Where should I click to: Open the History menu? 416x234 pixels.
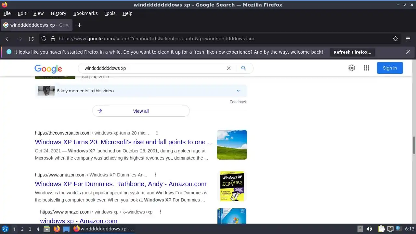click(x=58, y=13)
